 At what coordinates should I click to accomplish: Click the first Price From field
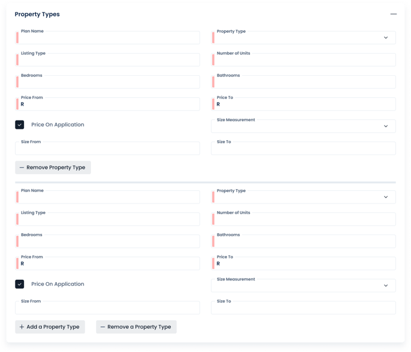108,104
